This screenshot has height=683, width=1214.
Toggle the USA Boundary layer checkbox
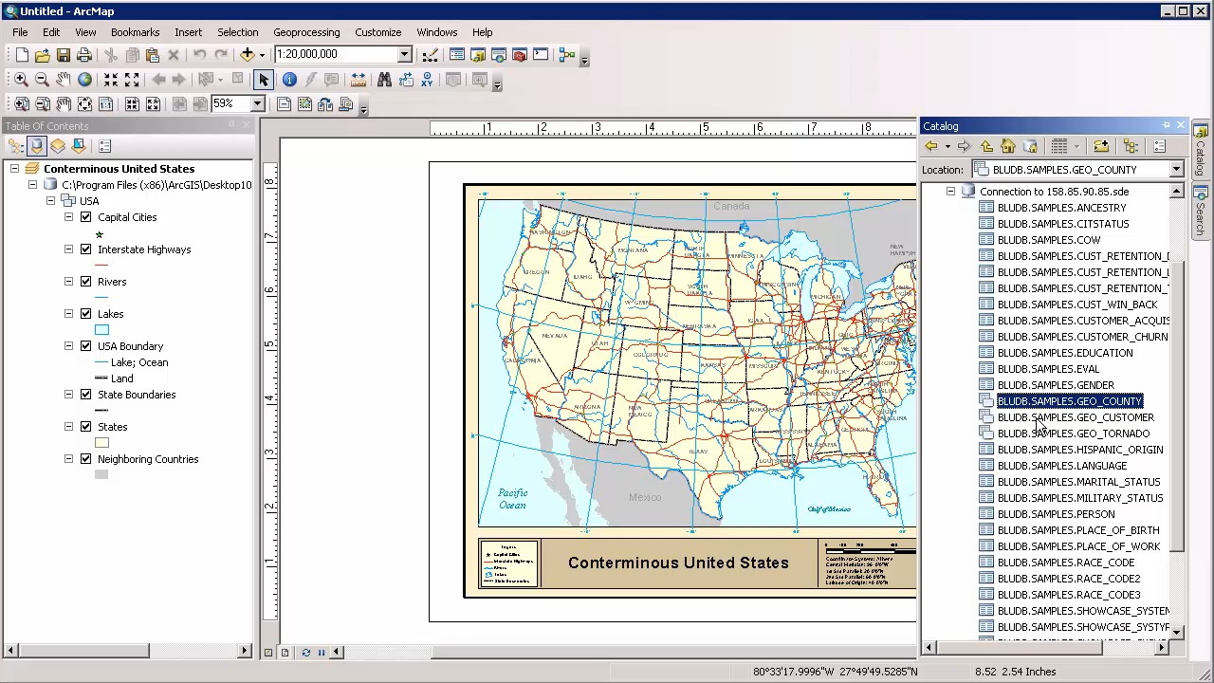86,346
